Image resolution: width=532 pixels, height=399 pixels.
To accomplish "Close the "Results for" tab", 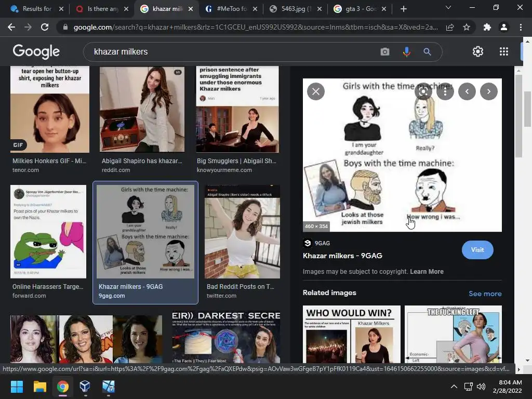I will click(x=61, y=9).
